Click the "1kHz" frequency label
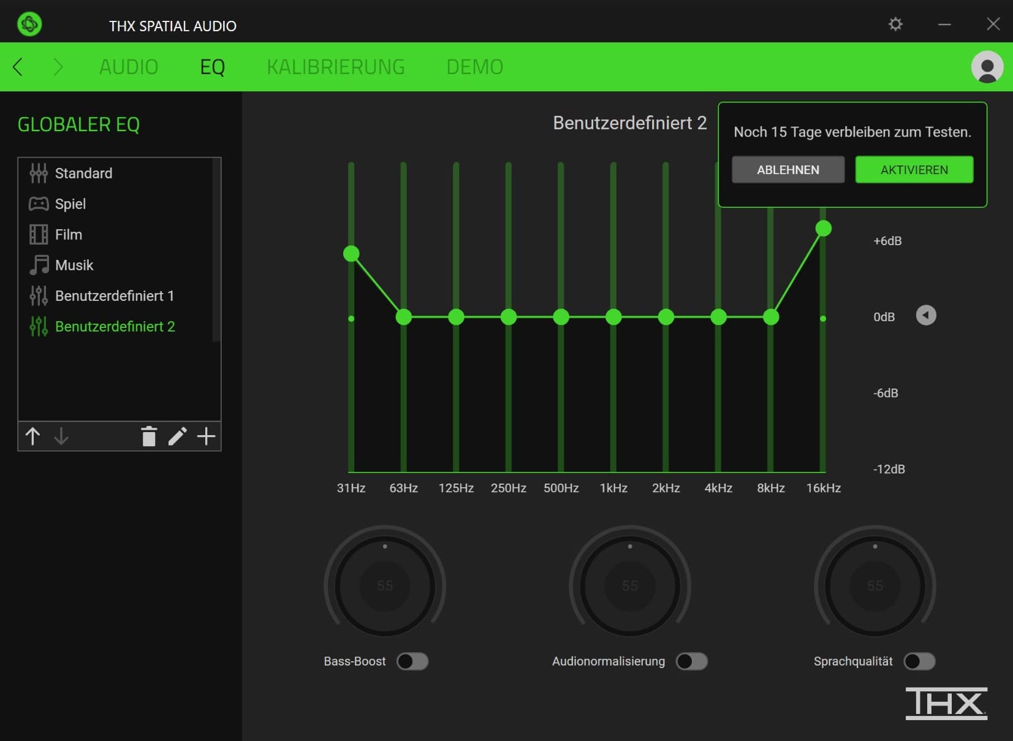 pos(613,488)
